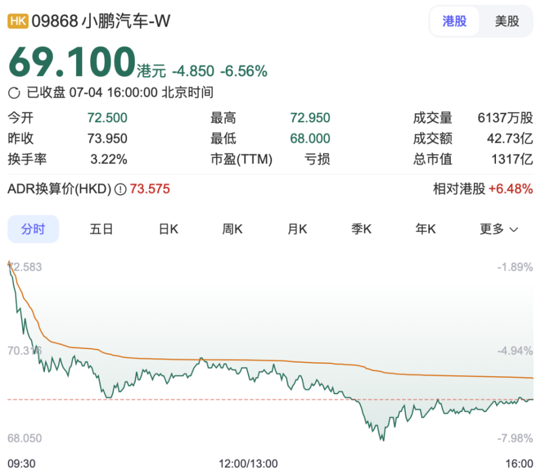The image size is (541, 476).
Task: Select the 五日 chart tab
Action: point(101,229)
